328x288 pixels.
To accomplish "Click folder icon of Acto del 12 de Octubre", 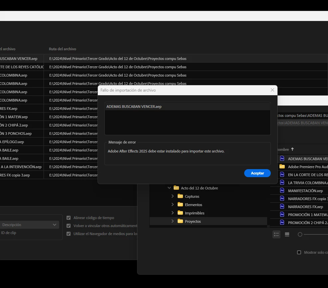I will tap(176, 188).
